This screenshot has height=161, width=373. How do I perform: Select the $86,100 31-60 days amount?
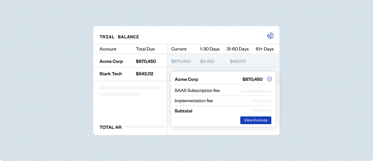coord(238,61)
